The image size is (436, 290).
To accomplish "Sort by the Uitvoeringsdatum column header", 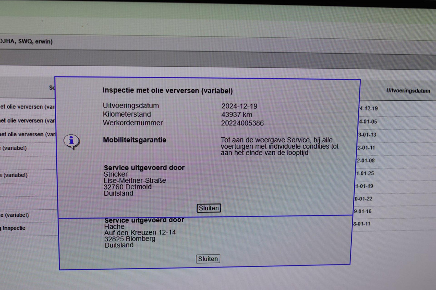I will click(x=408, y=91).
